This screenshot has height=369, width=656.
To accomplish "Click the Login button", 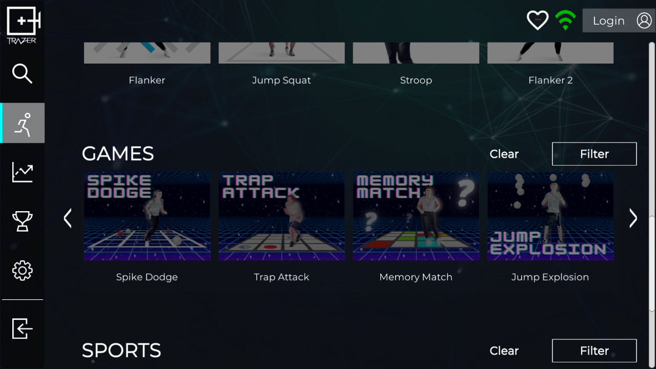I will [619, 20].
